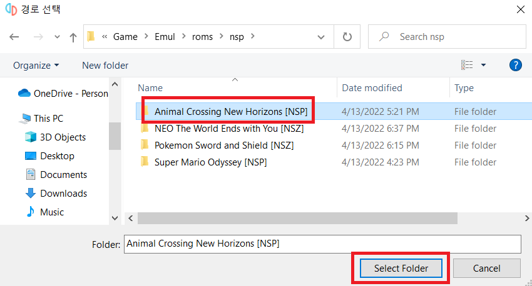This screenshot has width=532, height=286.
Task: Open Desktop in the navigation pane
Action: click(49, 155)
